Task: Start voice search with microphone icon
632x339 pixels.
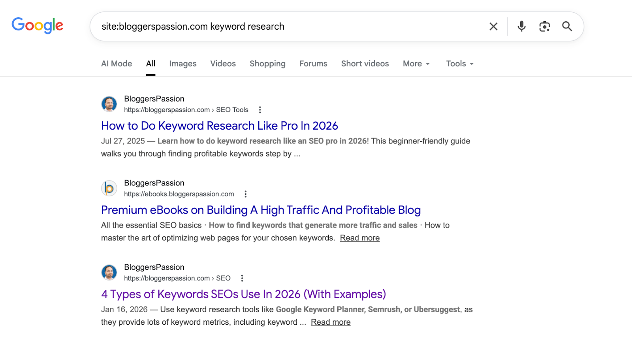Action: 521,26
